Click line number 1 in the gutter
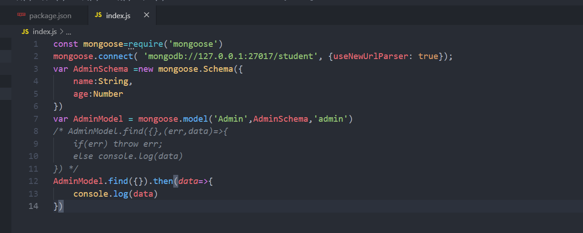The width and height of the screenshot is (583, 233). [x=35, y=44]
